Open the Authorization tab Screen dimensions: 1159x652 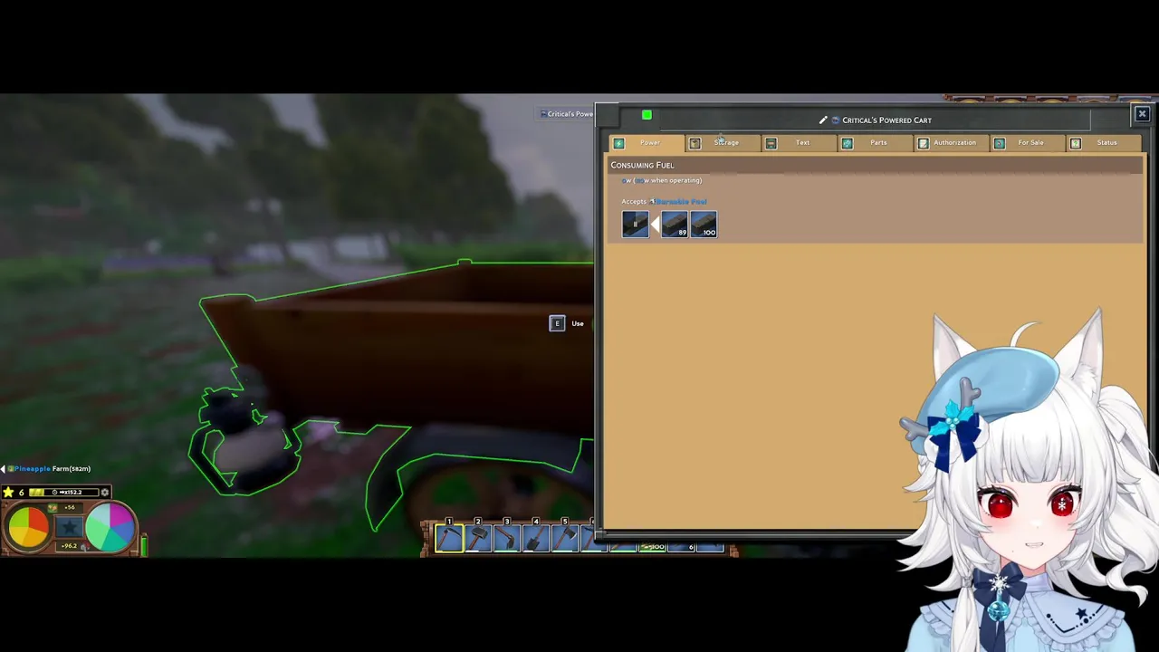(951, 143)
